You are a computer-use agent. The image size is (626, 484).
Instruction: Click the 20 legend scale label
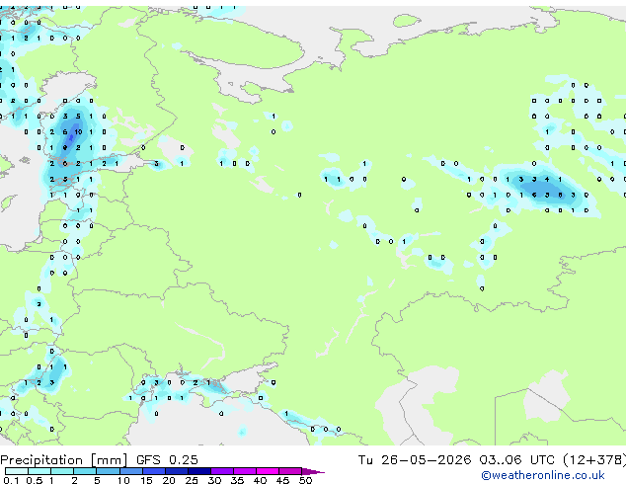tap(169, 480)
